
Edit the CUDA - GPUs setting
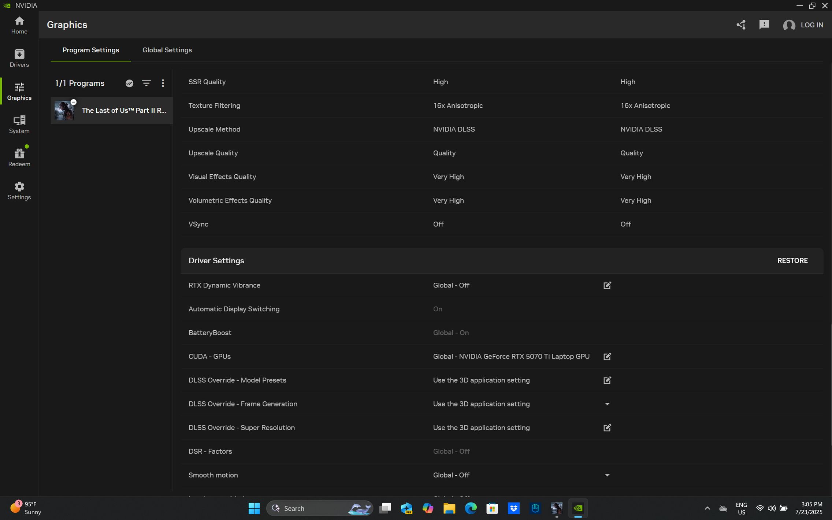607,356
